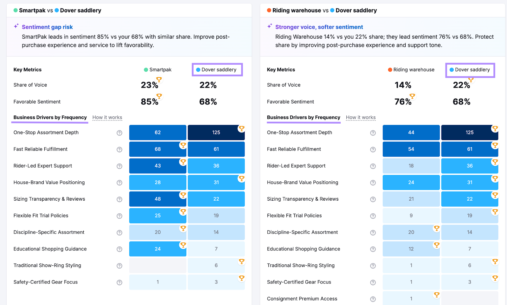
Task: Open the How it works link in the left panel
Action: 107,117
